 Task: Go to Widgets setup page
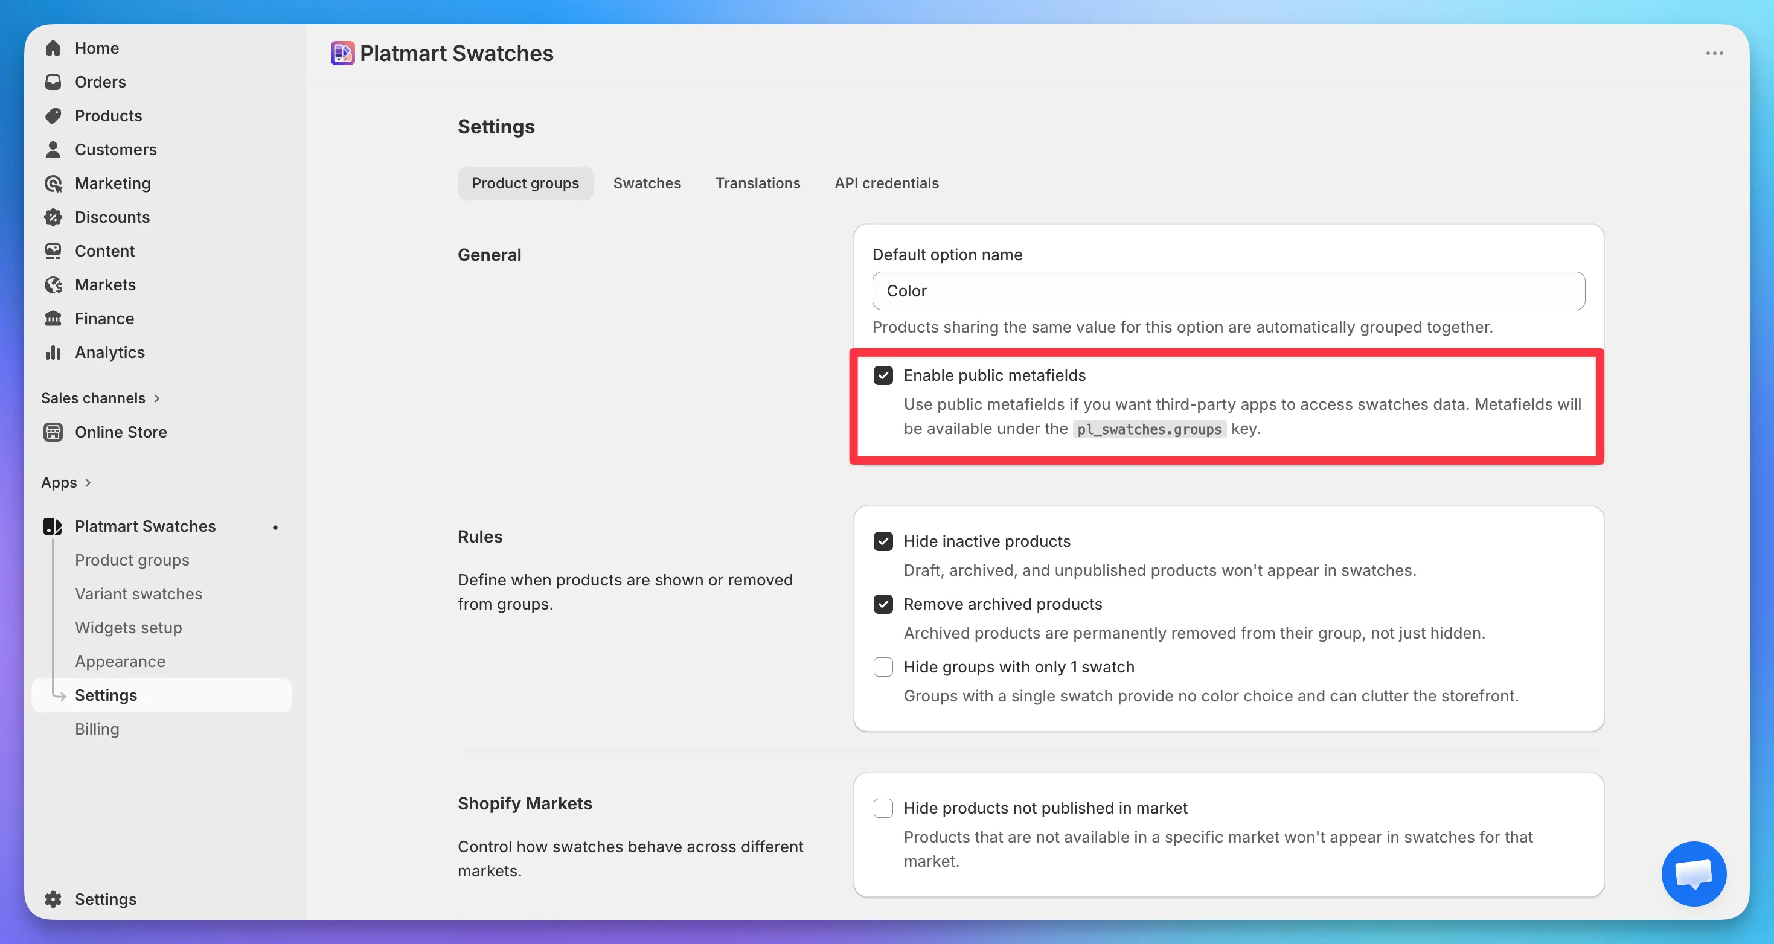129,627
